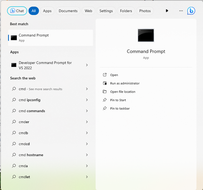203x190 pixels.
Task: Switch to the Folders filter
Action: tap(126, 11)
